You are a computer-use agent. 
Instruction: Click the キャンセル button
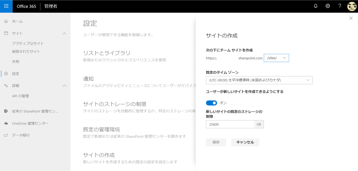tap(245, 142)
